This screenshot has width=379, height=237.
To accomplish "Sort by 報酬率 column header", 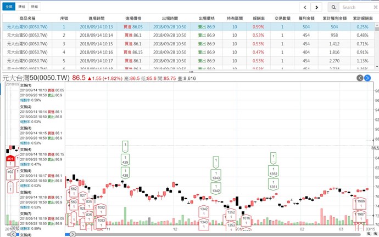I will (259, 18).
